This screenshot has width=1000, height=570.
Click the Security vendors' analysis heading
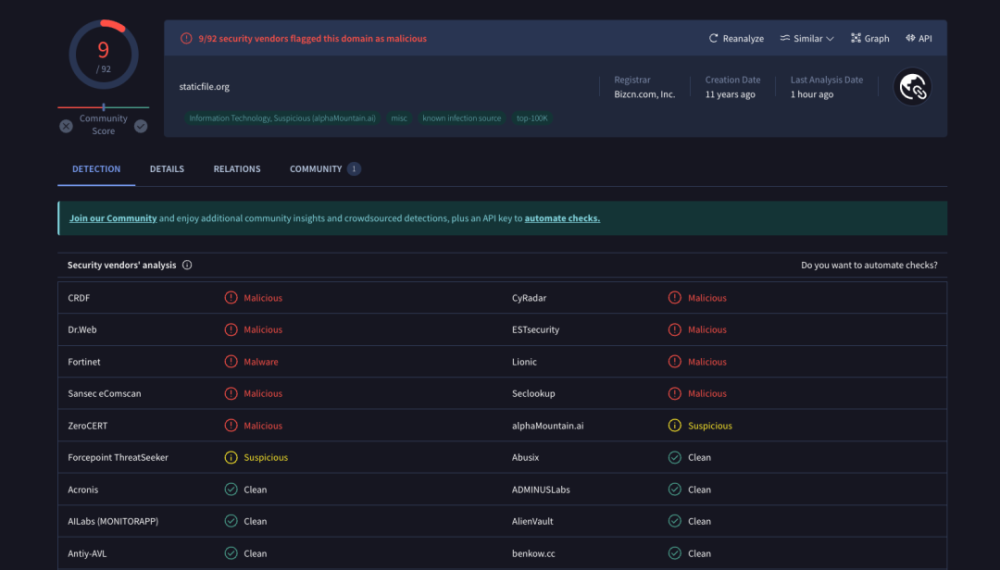point(122,266)
